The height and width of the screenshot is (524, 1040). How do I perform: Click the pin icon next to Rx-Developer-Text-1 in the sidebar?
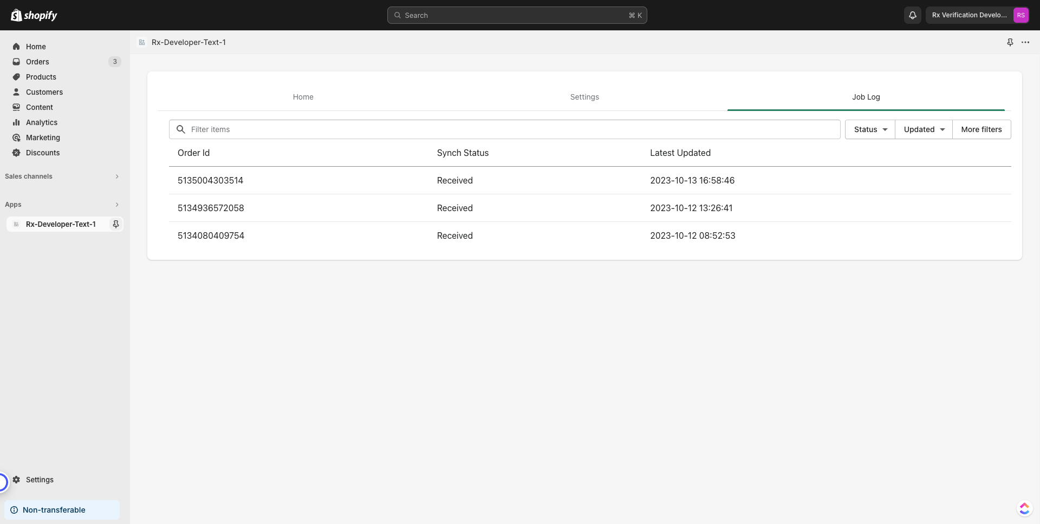tap(115, 224)
